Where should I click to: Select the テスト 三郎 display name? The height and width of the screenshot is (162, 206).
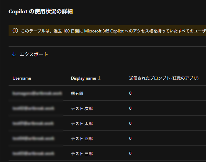click(x=82, y=153)
